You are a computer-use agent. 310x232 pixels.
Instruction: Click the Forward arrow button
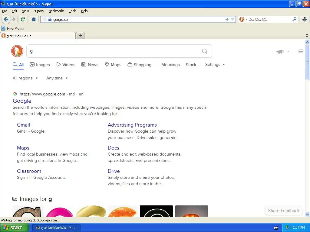point(13,19)
